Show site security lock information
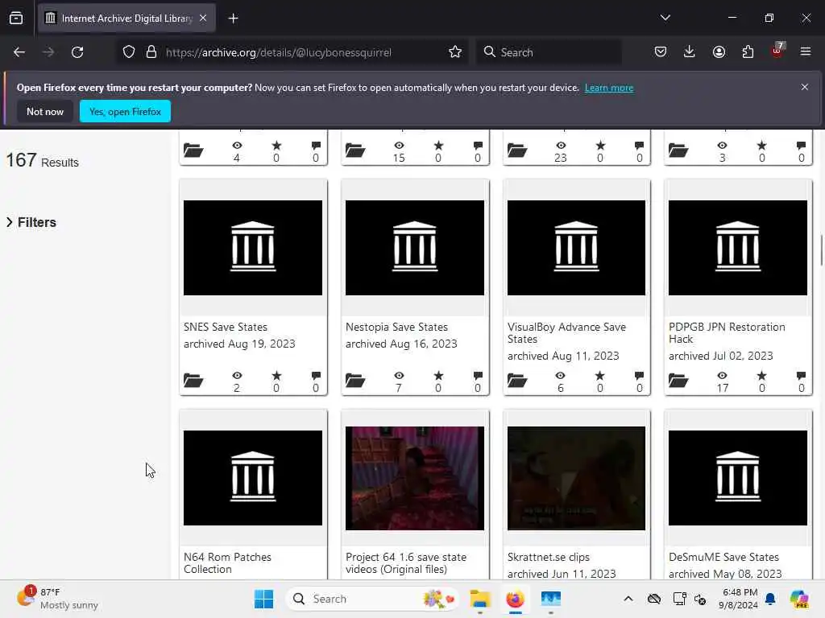 click(151, 52)
